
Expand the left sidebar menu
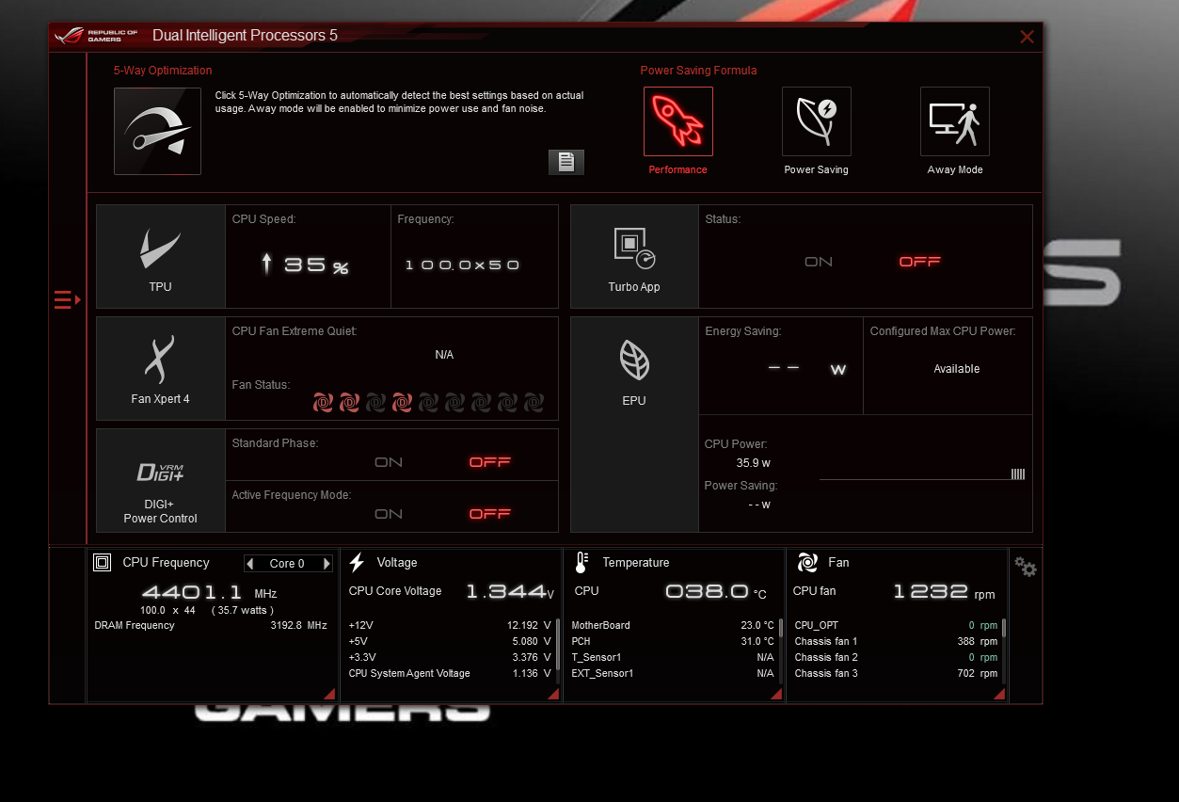(67, 300)
